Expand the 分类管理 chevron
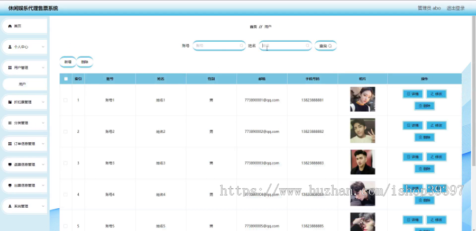Viewport: 476px width, 231px height. pos(43,123)
